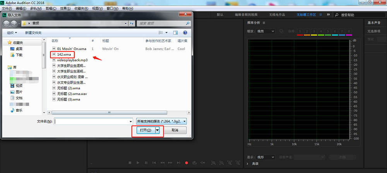
Task: Click the Open button's dropdown arrow
Action: point(158,130)
